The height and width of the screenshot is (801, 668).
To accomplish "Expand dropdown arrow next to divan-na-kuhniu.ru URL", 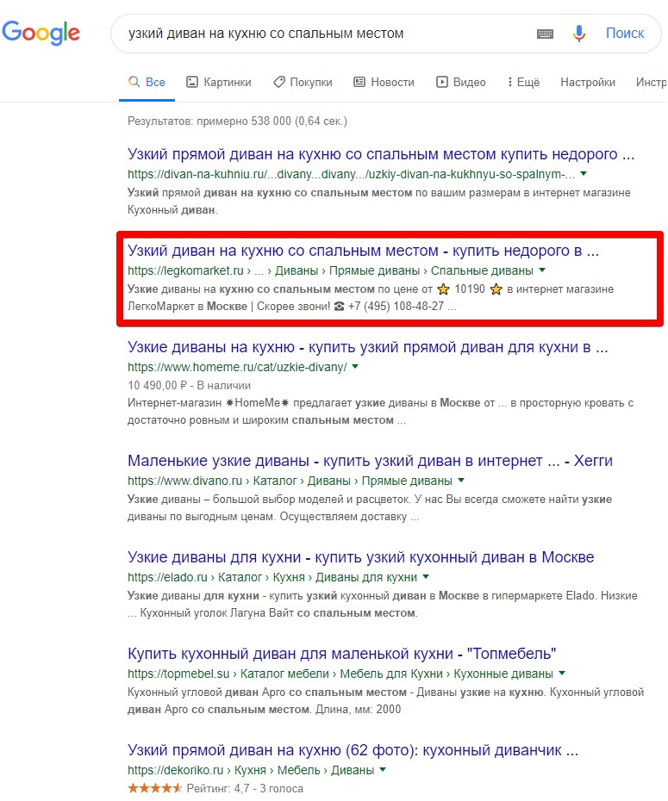I will [x=584, y=174].
